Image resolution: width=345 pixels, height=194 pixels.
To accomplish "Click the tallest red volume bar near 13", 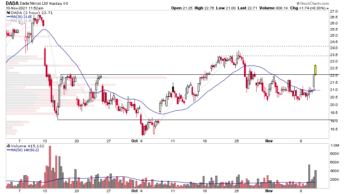I will pyautogui.click(x=50, y=167).
